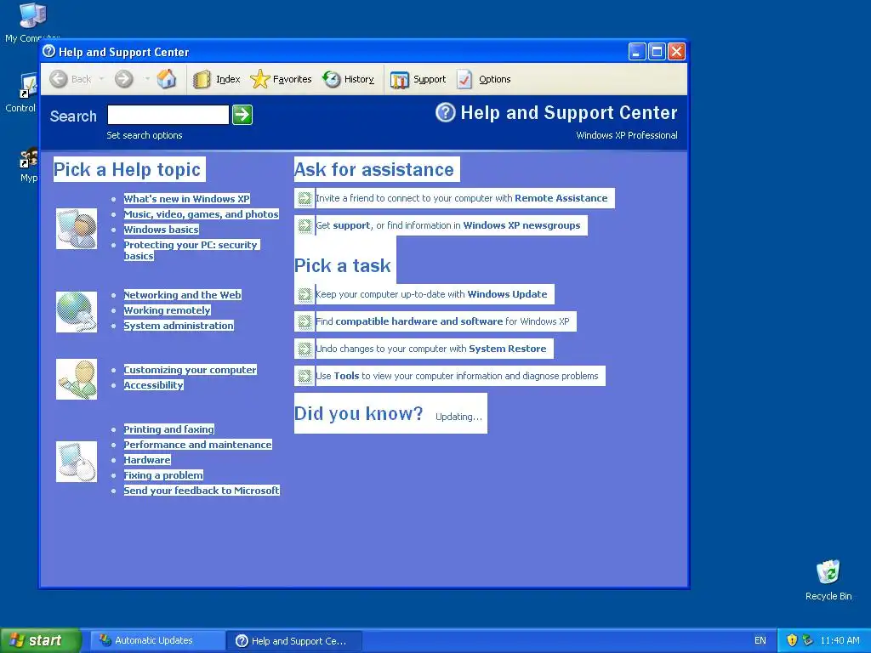Click the Start button
This screenshot has height=653, width=871.
coord(40,640)
